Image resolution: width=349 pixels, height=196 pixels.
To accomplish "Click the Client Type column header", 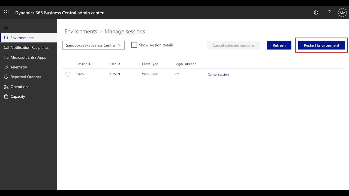I will pyautogui.click(x=150, y=64).
